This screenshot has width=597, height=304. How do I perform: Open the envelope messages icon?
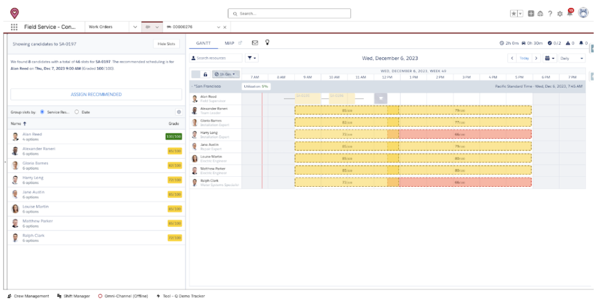point(255,43)
